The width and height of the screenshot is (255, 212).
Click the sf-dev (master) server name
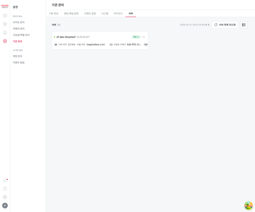click(x=66, y=37)
